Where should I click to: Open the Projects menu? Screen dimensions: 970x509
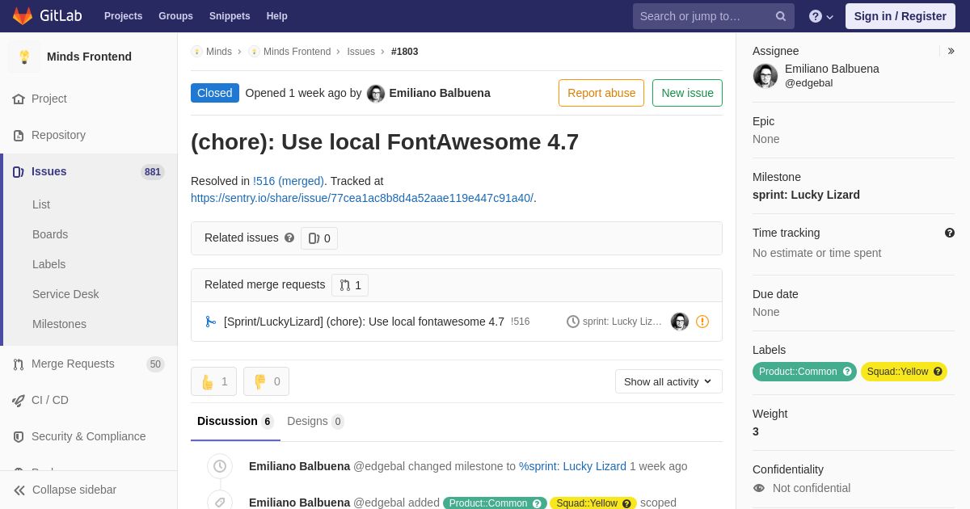[x=123, y=16]
